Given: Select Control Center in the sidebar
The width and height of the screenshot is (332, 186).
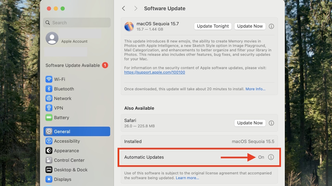Looking at the screenshot, I should coord(77,160).
